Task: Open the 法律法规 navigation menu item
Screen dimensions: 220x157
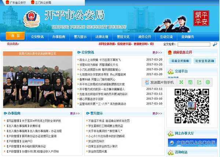Action: 102,36
